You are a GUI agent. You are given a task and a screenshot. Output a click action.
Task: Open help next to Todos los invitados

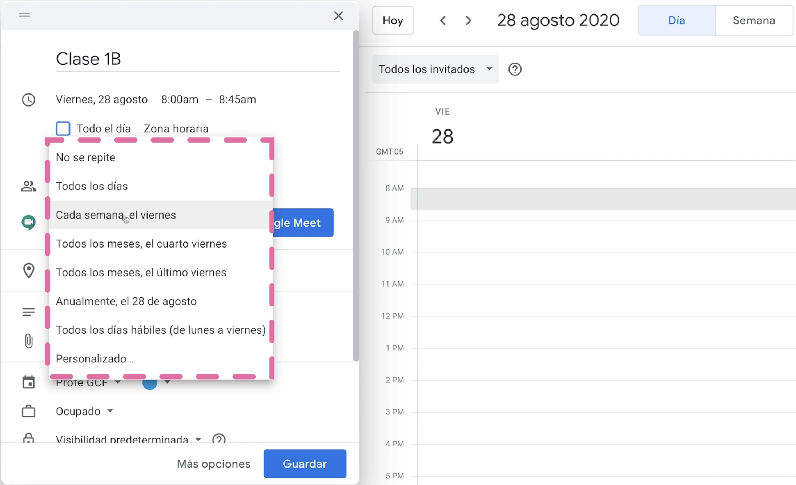click(x=515, y=69)
